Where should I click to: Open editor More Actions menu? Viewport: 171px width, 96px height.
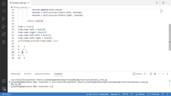[167, 3]
